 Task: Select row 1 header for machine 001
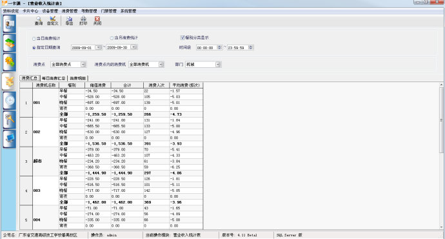pos(26,103)
